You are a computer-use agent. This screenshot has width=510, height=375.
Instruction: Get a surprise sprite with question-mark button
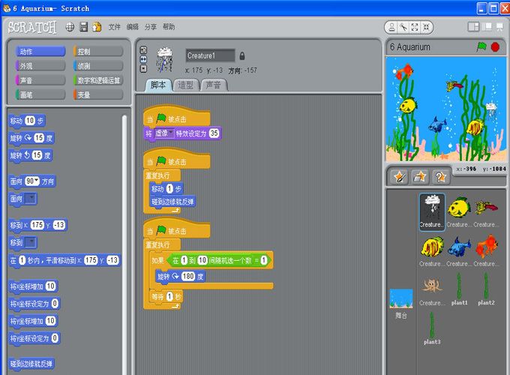(441, 176)
